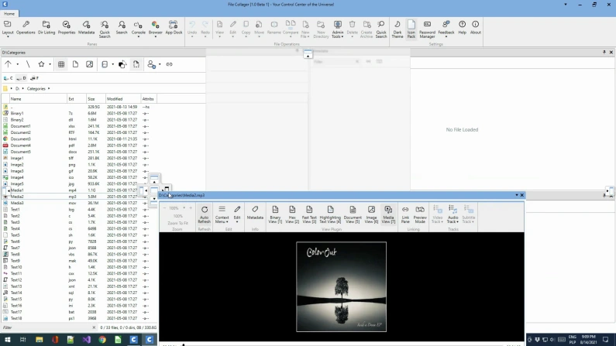Image resolution: width=616 pixels, height=346 pixels.
Task: Open the App Dock pane
Action: point(174,28)
